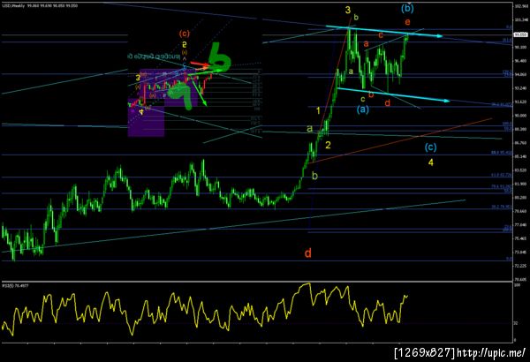Select the current price tag 99.550
This screenshot has width=530, height=362.
click(x=520, y=34)
